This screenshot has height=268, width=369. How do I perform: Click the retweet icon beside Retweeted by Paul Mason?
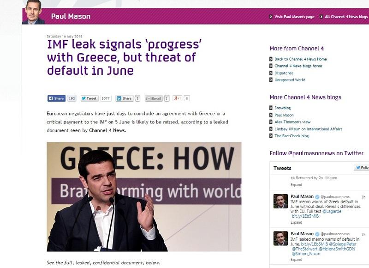pyautogui.click(x=292, y=178)
